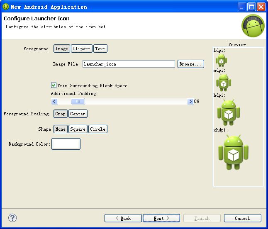
Task: Click the Foreground Scaling: label
Action: (27, 114)
